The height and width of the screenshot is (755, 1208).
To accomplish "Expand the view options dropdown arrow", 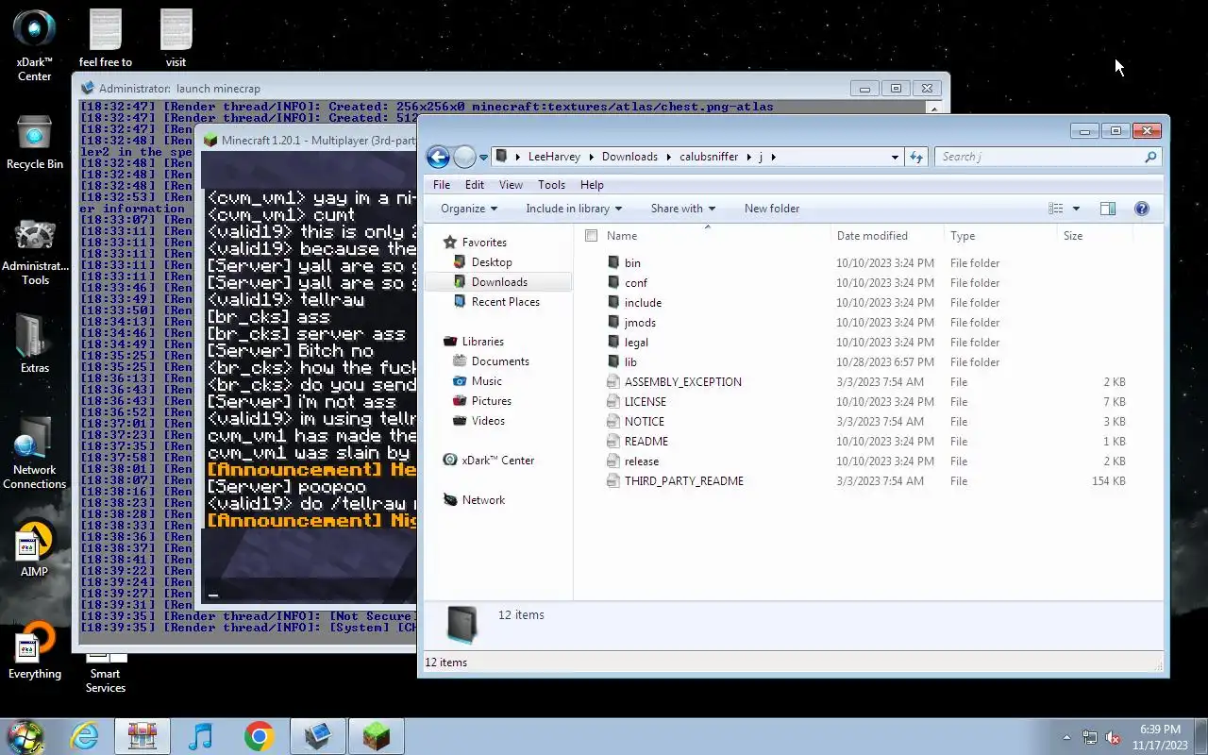I will [x=1076, y=209].
